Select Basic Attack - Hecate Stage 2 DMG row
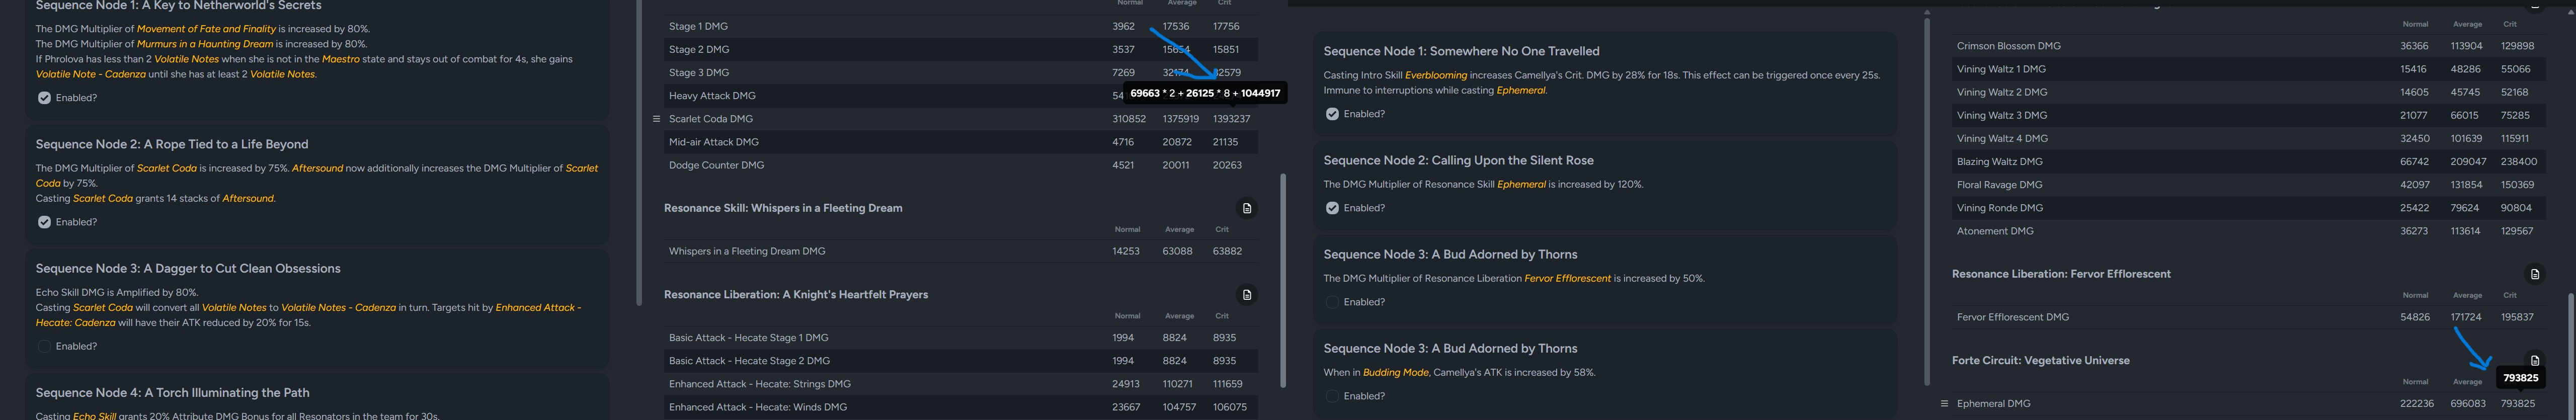The height and width of the screenshot is (420, 2576). point(961,361)
